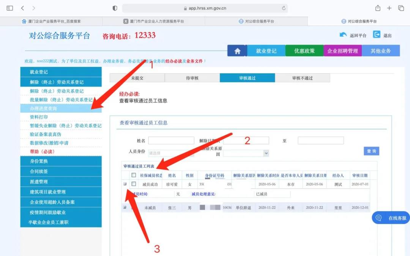Open a new tab with plus icon
The width and height of the screenshot is (410, 256).
tap(389, 8)
